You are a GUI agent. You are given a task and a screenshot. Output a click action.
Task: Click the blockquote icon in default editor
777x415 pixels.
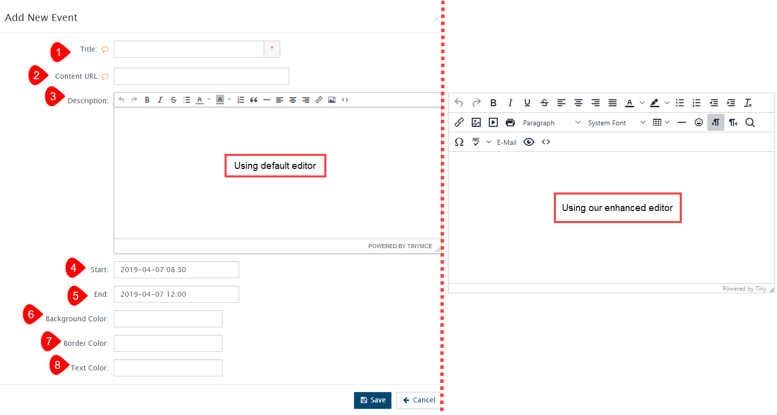coord(254,100)
